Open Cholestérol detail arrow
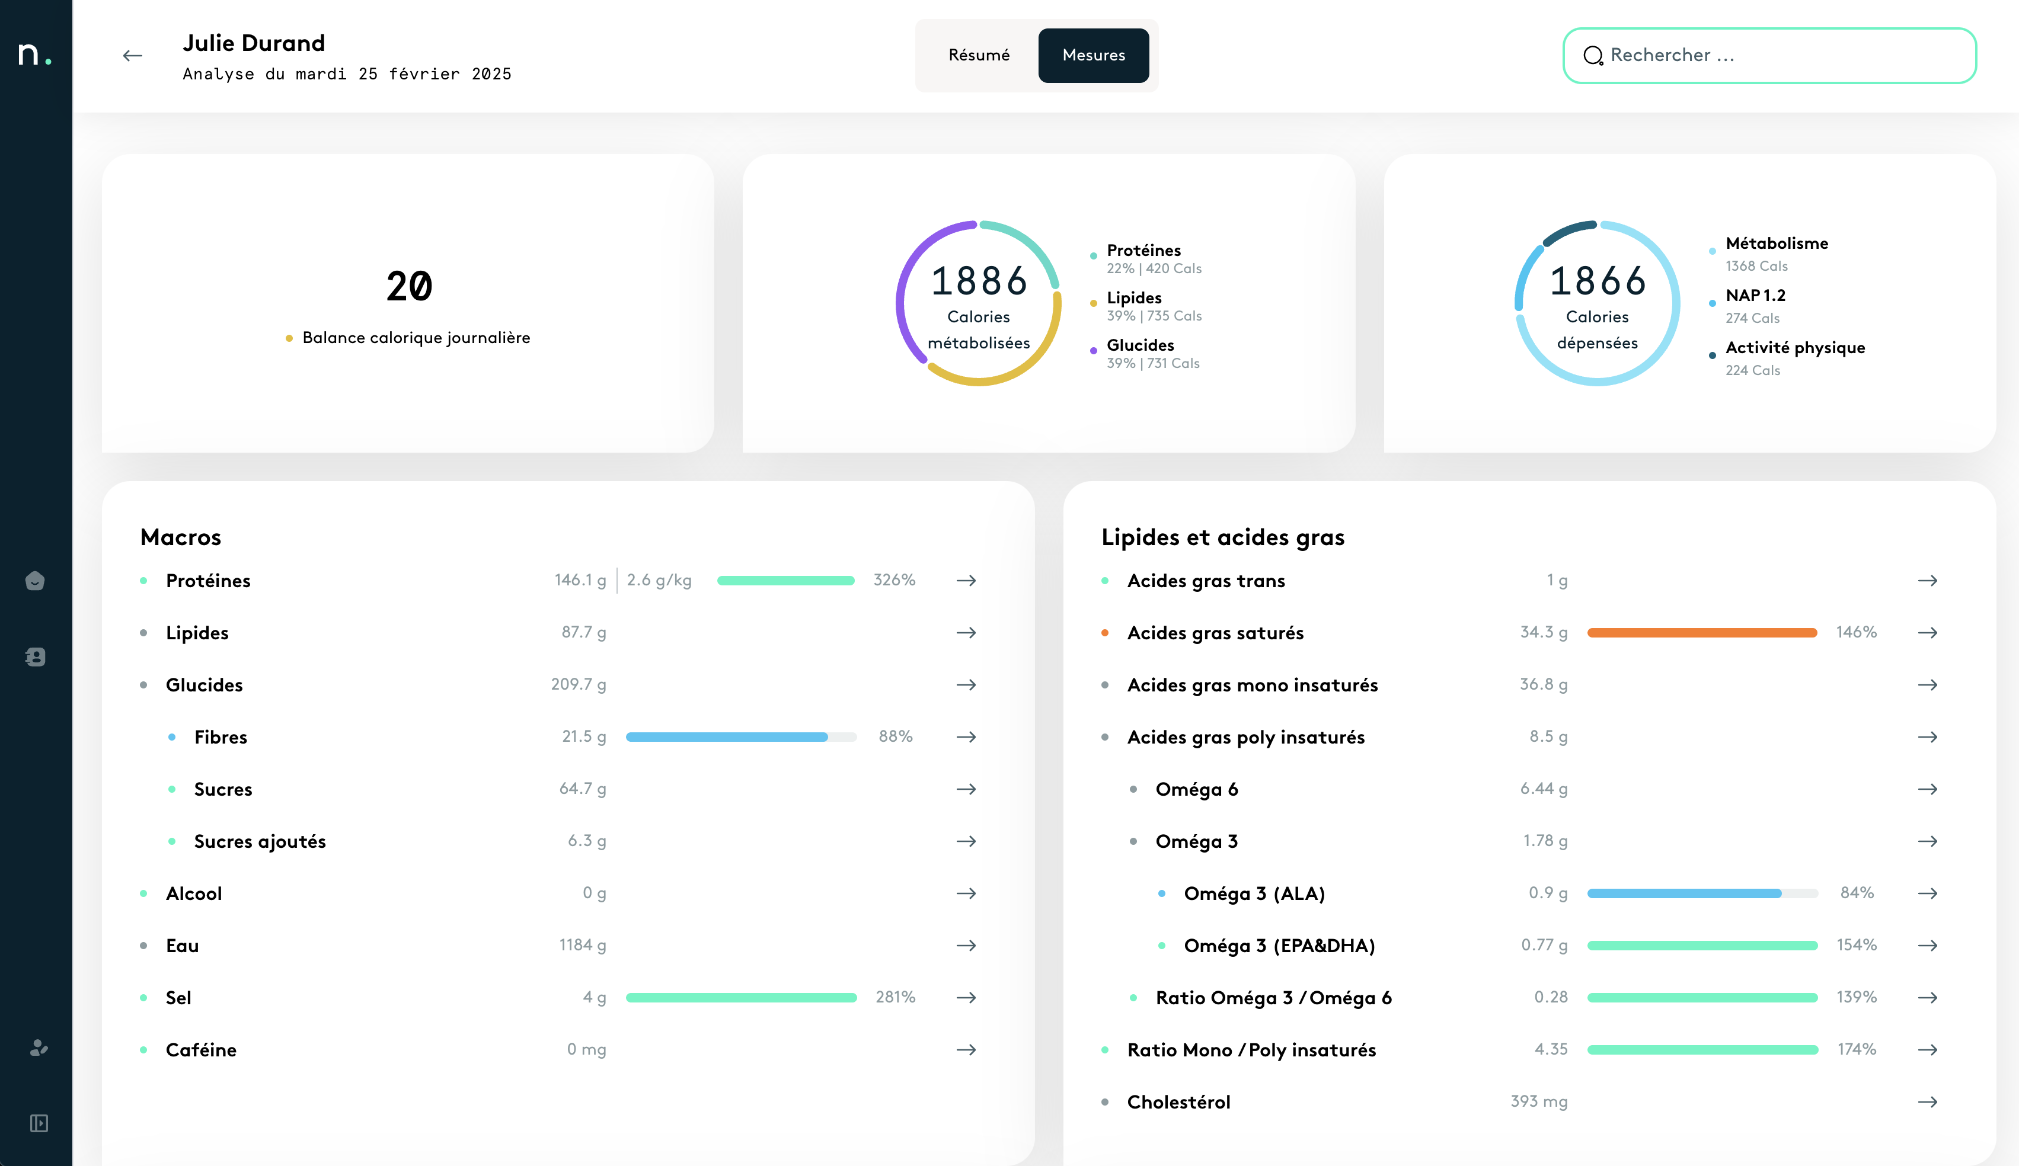 [x=1927, y=1102]
